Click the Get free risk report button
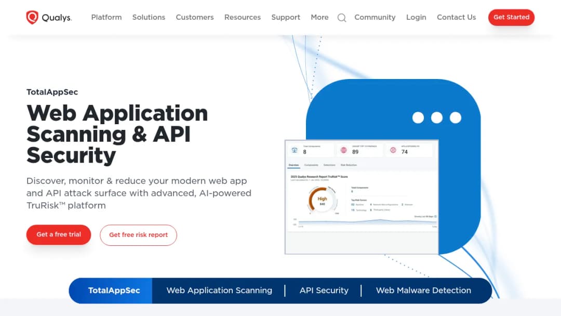Screen dimensions: 561x316 139,235
